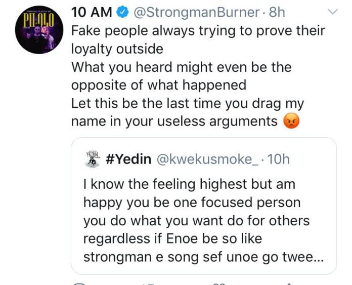The height and width of the screenshot is (285, 352).
Task: Click the reply bubble icon below the tweet
Action: (x=79, y=283)
